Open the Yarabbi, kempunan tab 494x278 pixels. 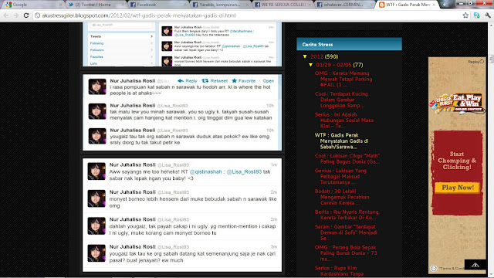(220, 5)
